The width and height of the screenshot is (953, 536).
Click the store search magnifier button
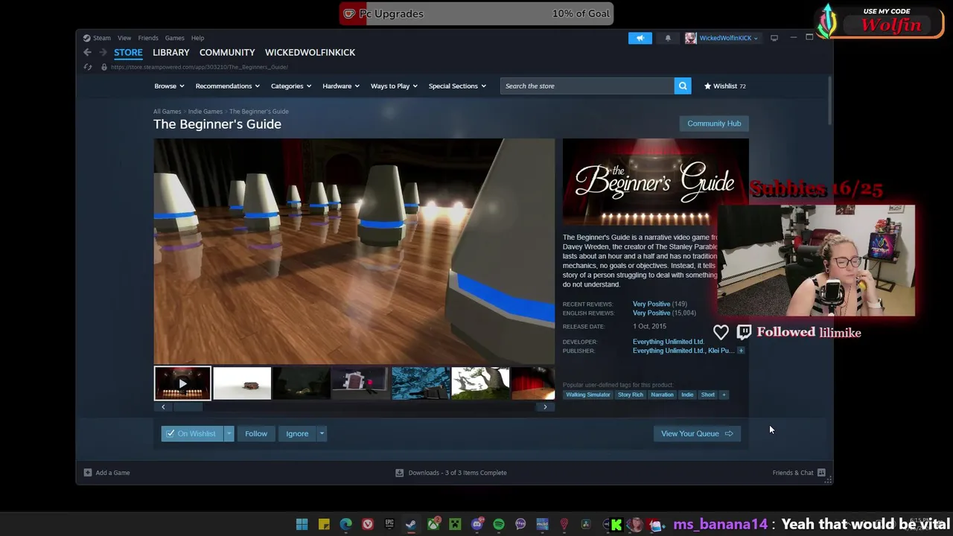coord(683,86)
